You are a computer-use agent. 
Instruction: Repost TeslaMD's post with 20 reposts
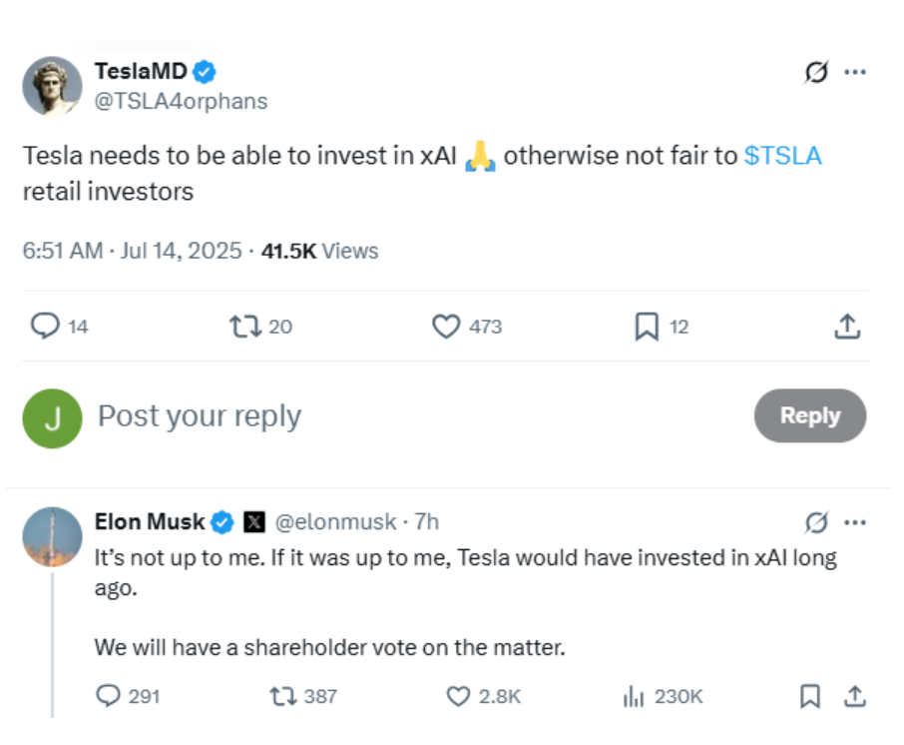tap(245, 326)
